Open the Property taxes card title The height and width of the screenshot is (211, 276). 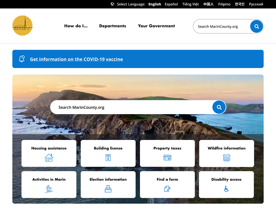tap(167, 148)
